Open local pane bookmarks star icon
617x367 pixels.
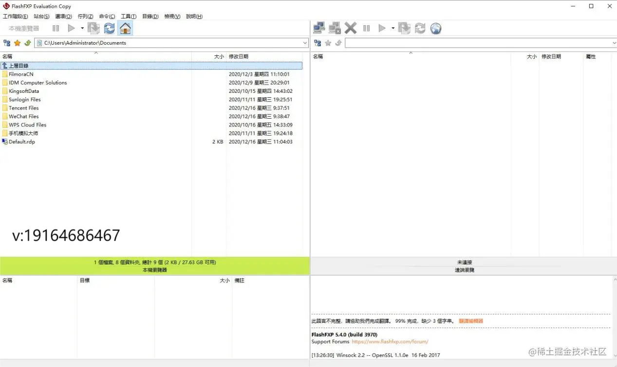point(18,43)
